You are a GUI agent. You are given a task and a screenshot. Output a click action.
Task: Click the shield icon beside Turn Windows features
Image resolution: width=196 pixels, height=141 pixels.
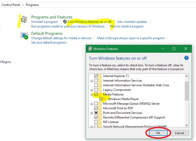[x=65, y=22]
